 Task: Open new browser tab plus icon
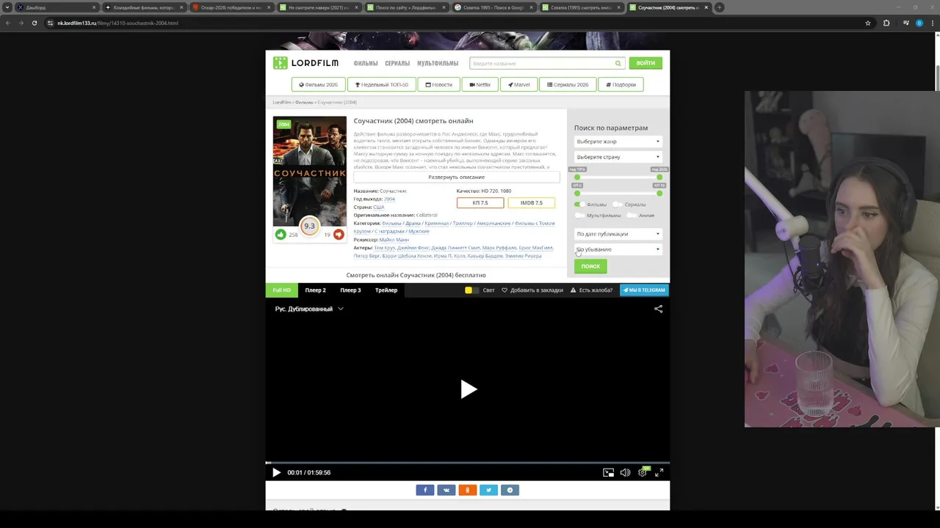coord(720,7)
